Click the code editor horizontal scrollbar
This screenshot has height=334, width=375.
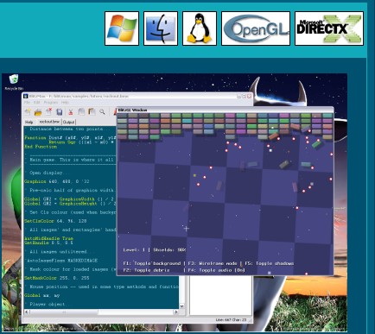click(x=101, y=312)
